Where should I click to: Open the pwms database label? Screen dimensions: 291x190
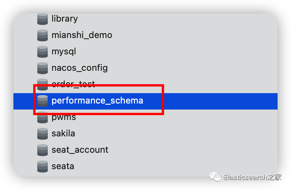[x=64, y=118]
